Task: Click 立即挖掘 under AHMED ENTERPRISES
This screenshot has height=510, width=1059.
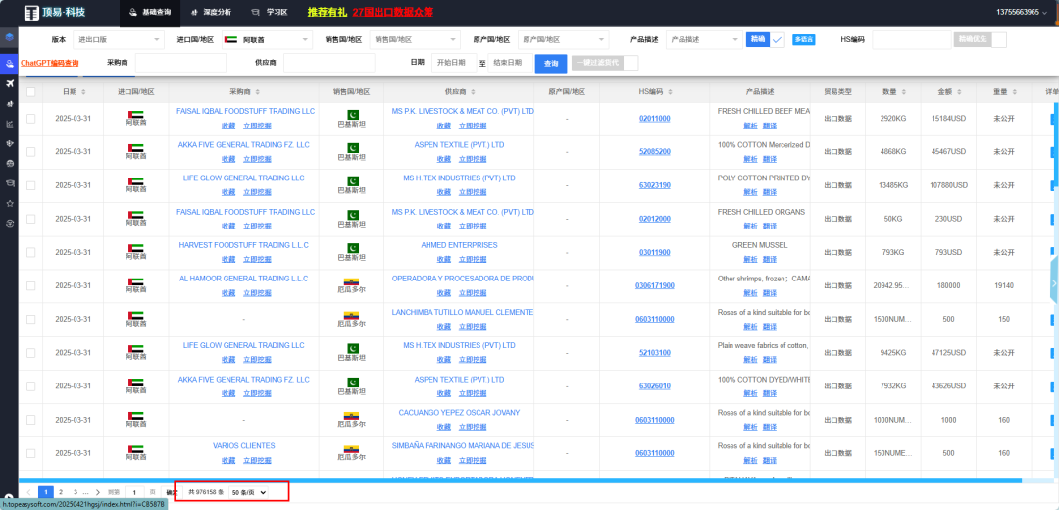Action: [x=472, y=259]
